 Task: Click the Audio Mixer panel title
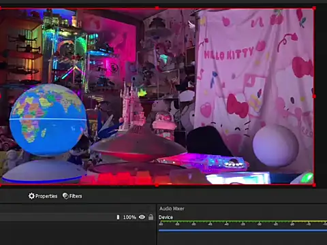pyautogui.click(x=172, y=208)
